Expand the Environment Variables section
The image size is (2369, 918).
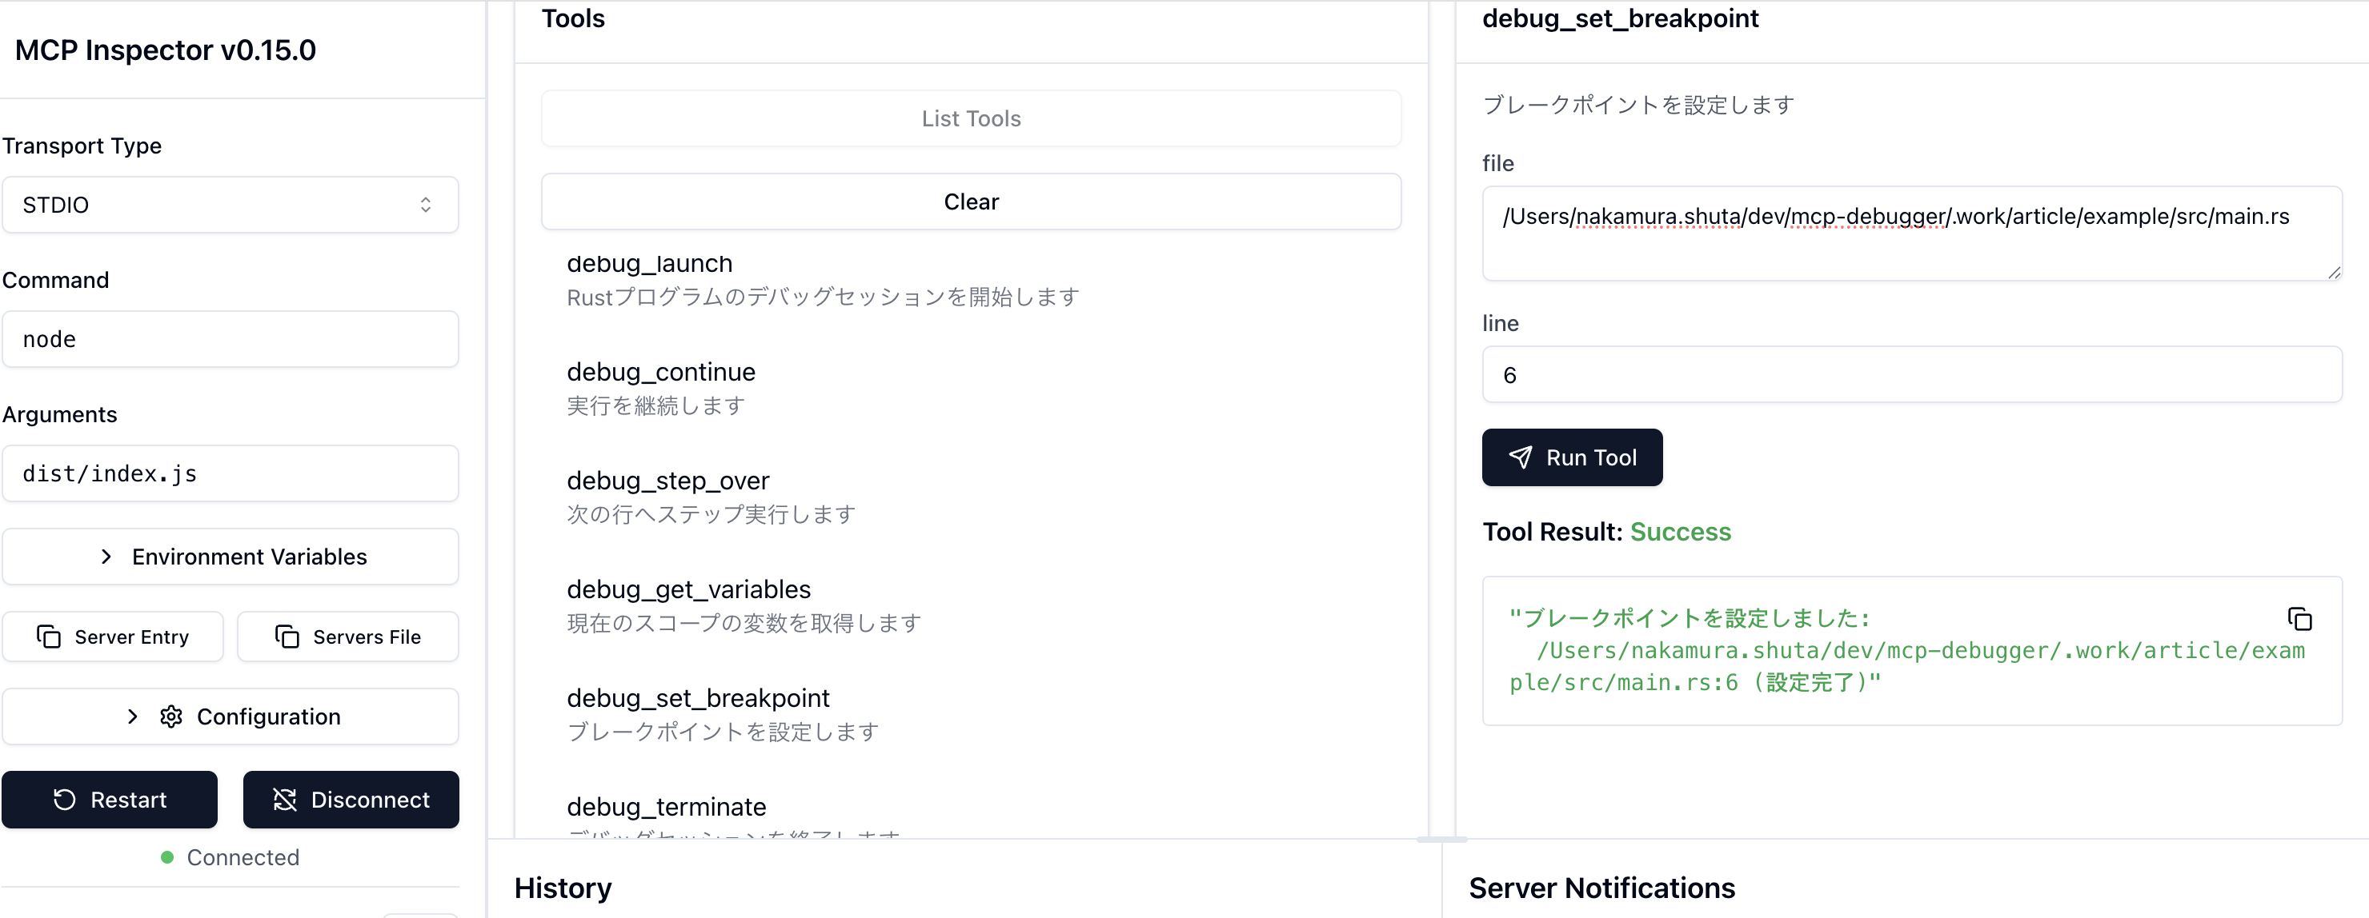(230, 557)
